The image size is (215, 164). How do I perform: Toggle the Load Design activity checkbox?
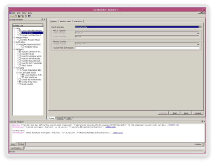coord(20,33)
